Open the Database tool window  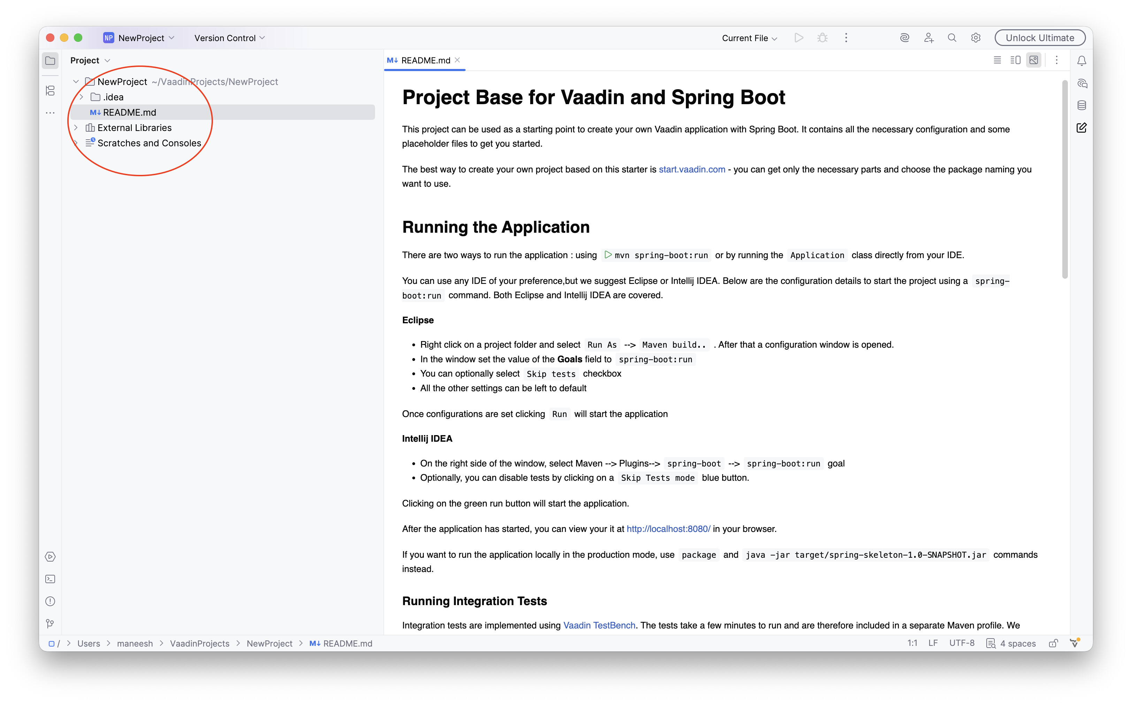pyautogui.click(x=1082, y=106)
